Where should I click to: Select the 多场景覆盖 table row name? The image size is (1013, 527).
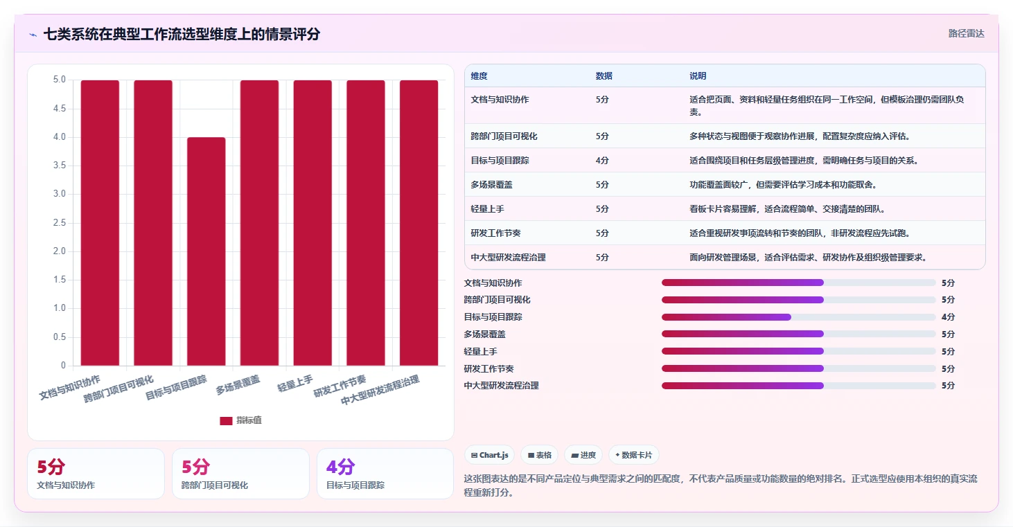(x=491, y=184)
